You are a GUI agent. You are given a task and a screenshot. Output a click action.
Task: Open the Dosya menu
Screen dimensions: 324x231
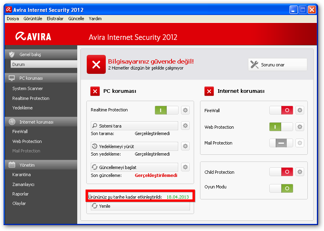[13, 19]
